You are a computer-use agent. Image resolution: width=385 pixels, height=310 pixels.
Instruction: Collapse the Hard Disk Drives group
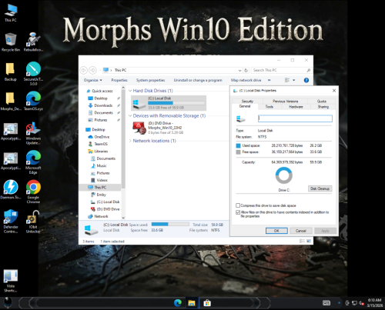pyautogui.click(x=130, y=91)
